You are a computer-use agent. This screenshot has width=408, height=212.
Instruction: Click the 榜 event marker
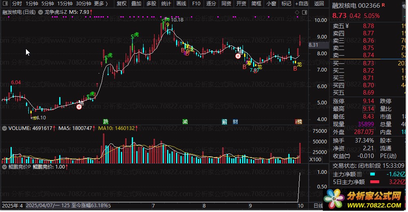point(299,121)
